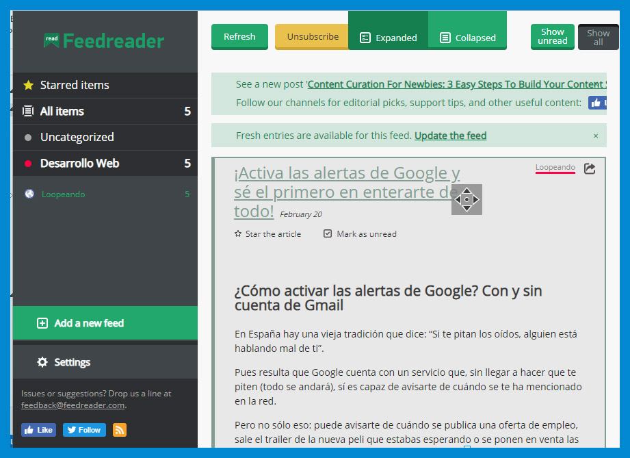630x458 pixels.
Task: Open All items list
Action: [105, 112]
